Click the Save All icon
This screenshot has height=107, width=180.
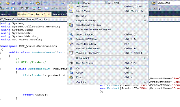point(19,3)
